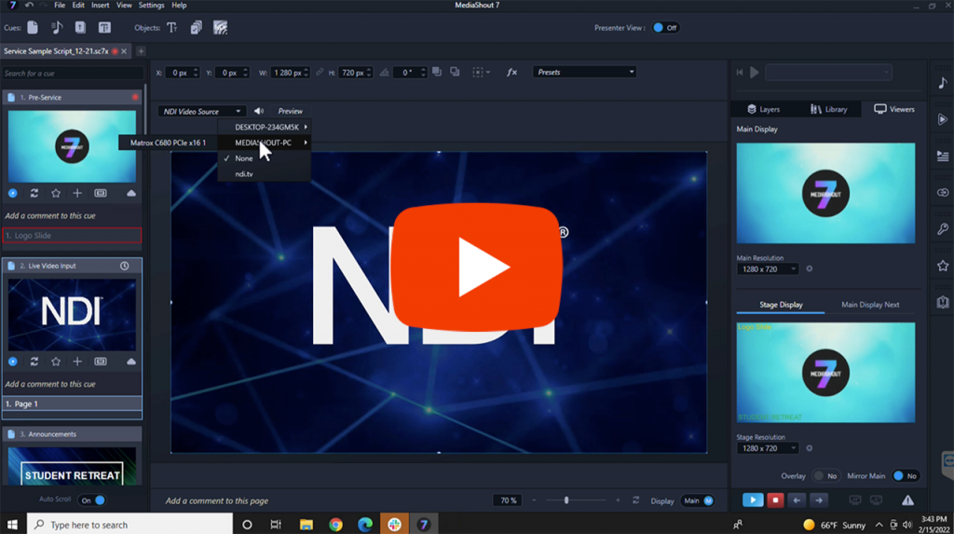The width and height of the screenshot is (954, 534).
Task: Click the clock icon on Live Video Input header
Action: pos(124,267)
